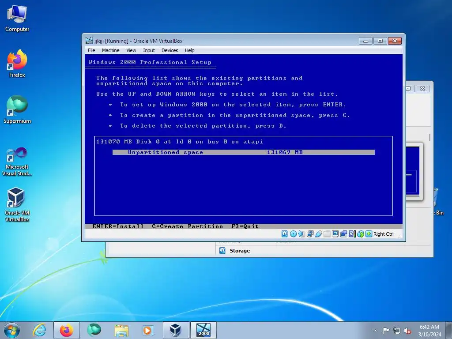Open the View menu
Screen dimensions: 452x339
[x=131, y=50]
